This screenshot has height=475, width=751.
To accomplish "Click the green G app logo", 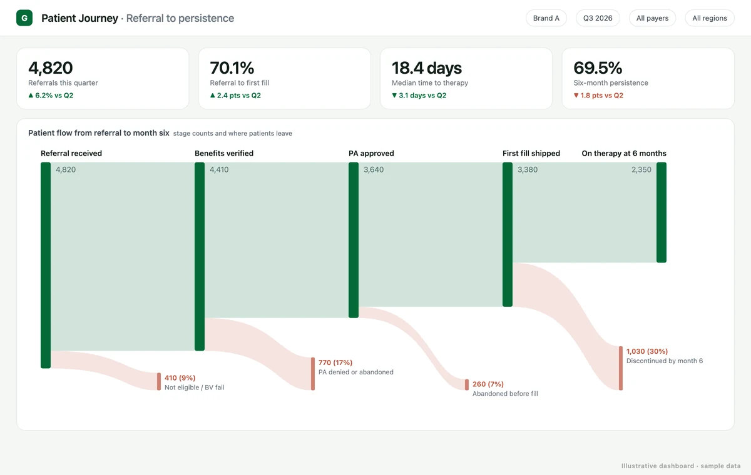I will [x=24, y=18].
